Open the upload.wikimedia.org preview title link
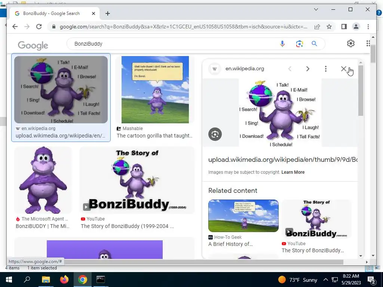This screenshot has width=383, height=287. pyautogui.click(x=283, y=160)
